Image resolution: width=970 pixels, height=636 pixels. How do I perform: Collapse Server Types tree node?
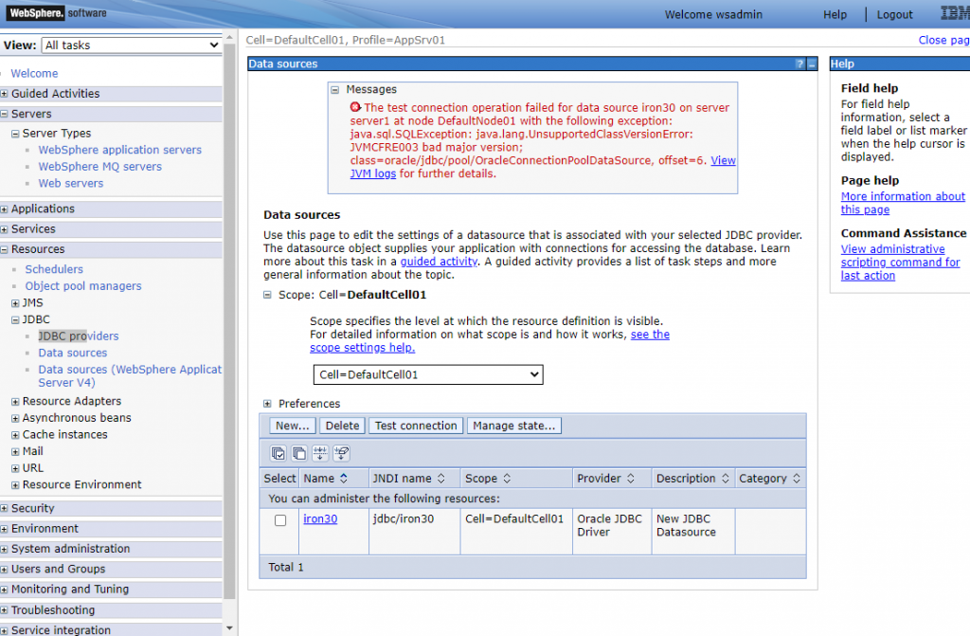point(15,134)
